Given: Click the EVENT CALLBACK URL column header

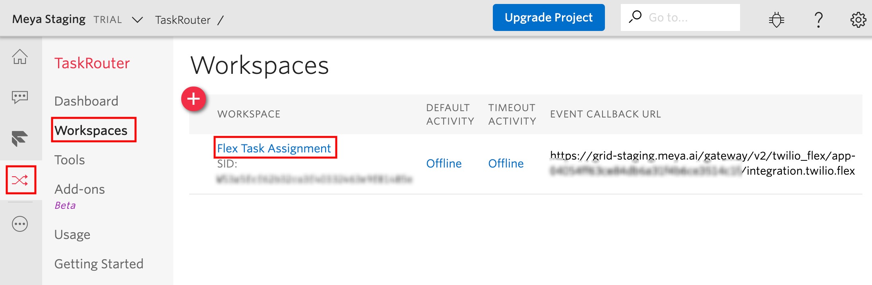Looking at the screenshot, I should pyautogui.click(x=605, y=114).
